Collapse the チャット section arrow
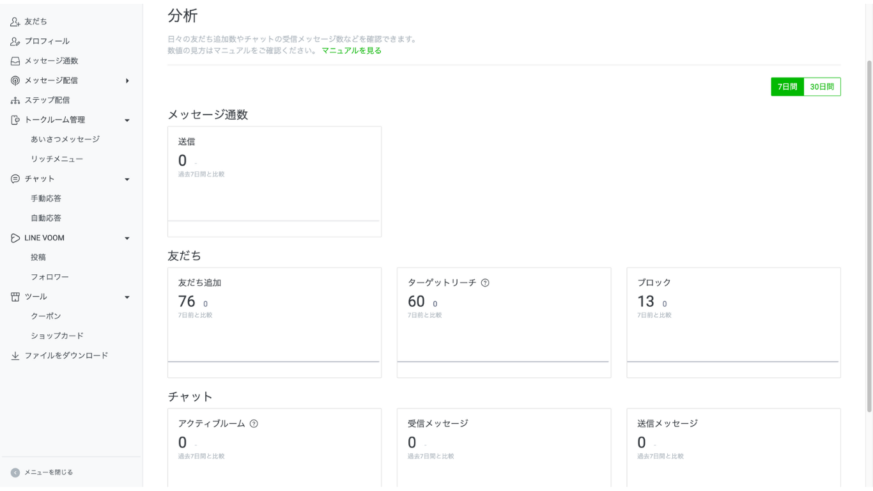 click(127, 180)
